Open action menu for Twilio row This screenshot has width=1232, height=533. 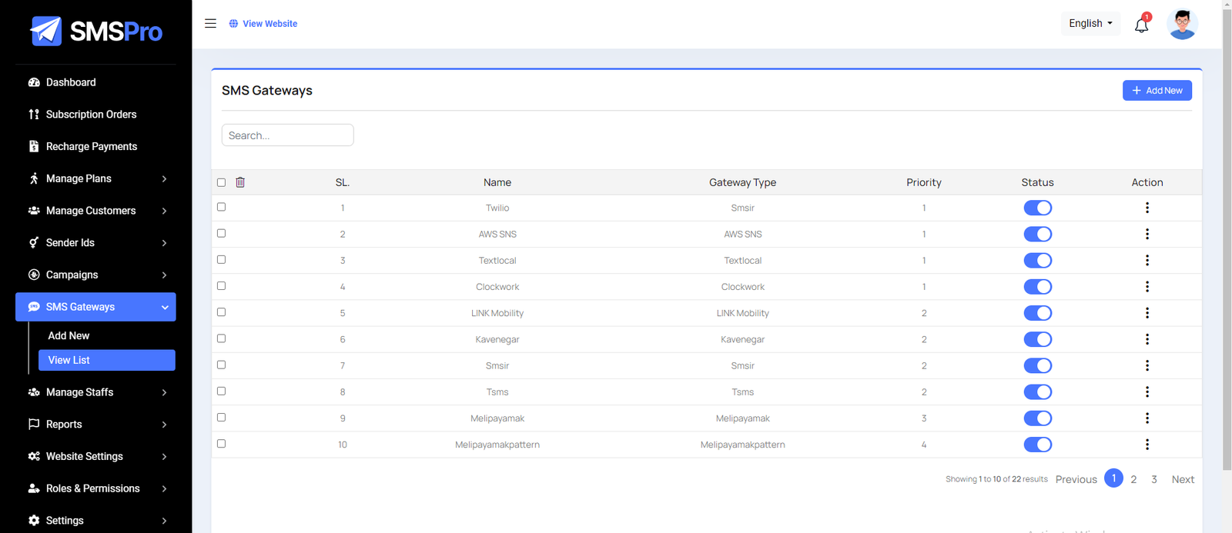(x=1147, y=208)
